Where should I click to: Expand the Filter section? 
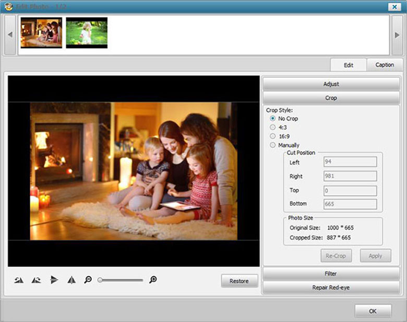pos(331,273)
